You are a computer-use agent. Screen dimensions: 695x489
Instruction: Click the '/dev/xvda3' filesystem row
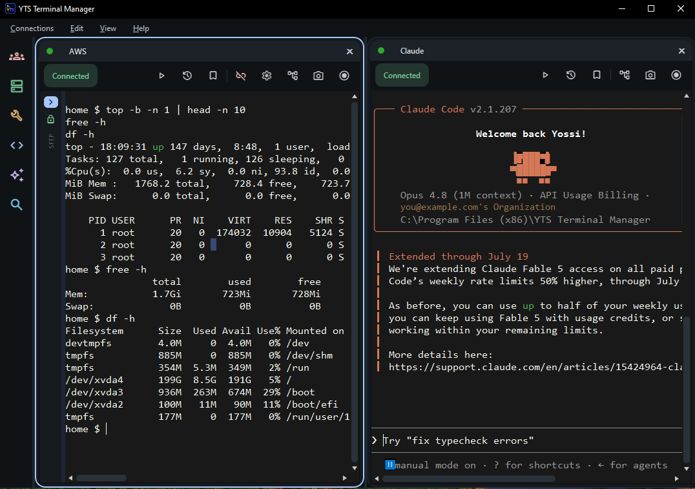click(x=190, y=392)
